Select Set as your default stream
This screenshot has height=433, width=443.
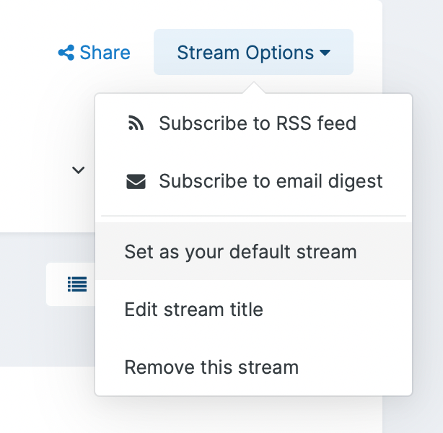pos(240,252)
